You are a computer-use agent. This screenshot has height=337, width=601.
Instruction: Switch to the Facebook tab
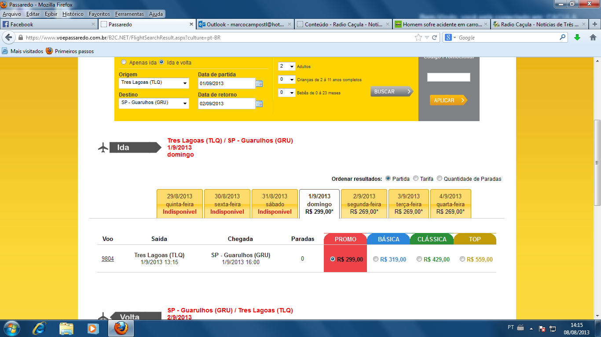coord(48,25)
